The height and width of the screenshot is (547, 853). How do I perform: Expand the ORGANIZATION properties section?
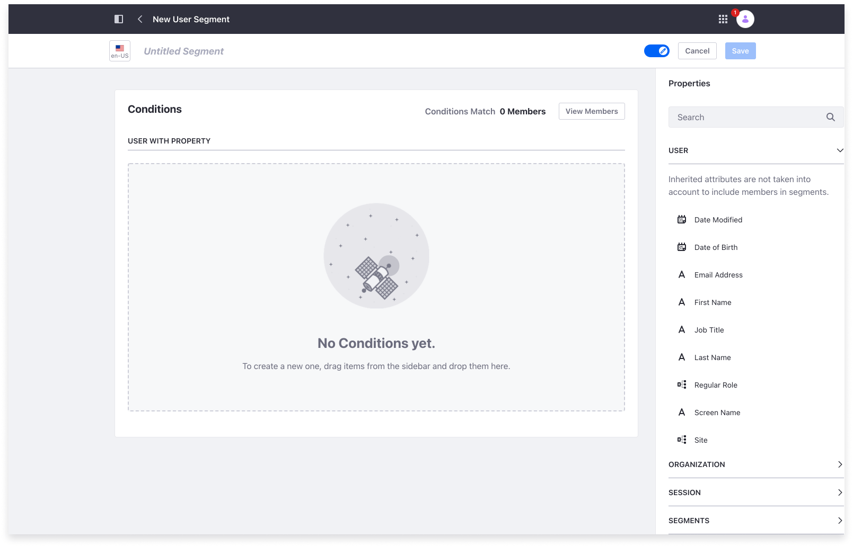coord(839,464)
